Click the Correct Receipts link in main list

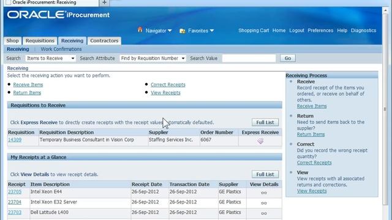pos(168,85)
